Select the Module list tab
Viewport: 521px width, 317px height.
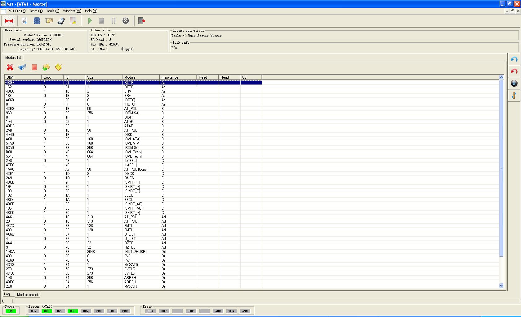(13, 58)
